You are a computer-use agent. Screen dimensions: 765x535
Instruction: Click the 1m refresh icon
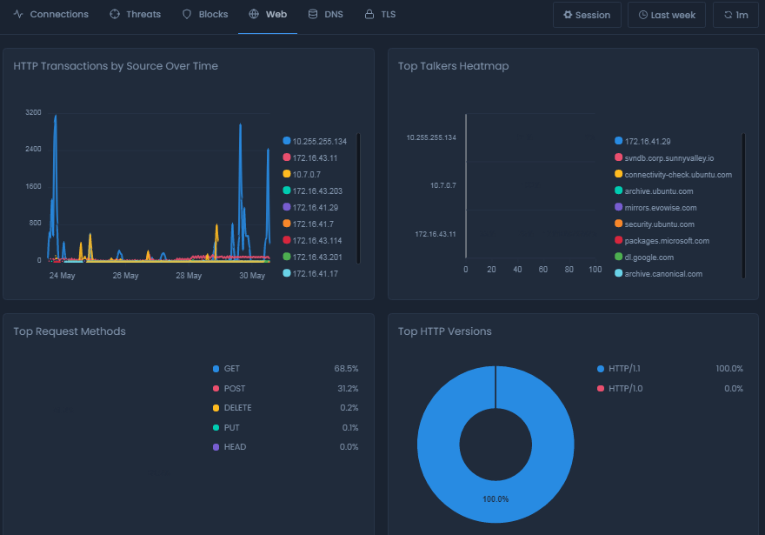point(728,14)
